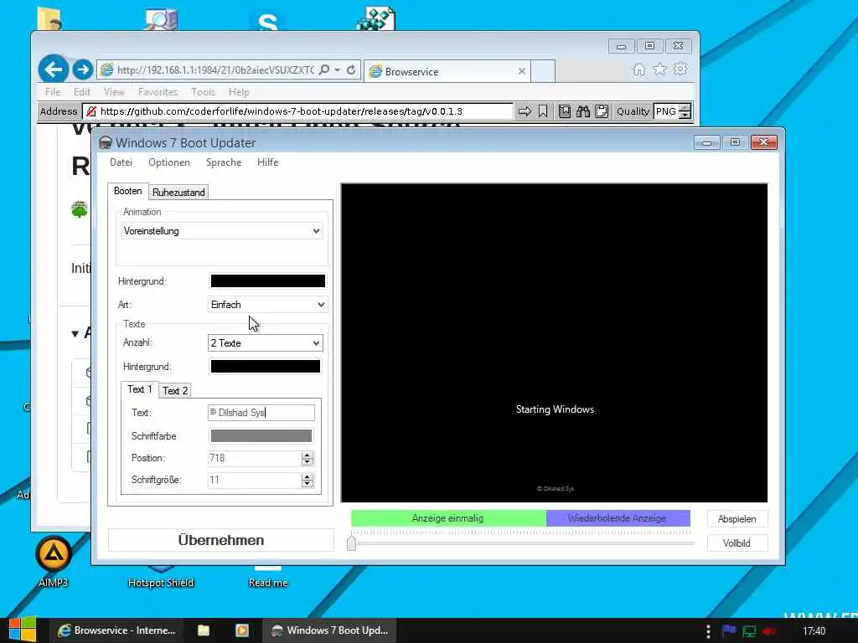Click the Schriftgröße value field 11
Viewport: 858px width, 643px height.
[x=255, y=480]
